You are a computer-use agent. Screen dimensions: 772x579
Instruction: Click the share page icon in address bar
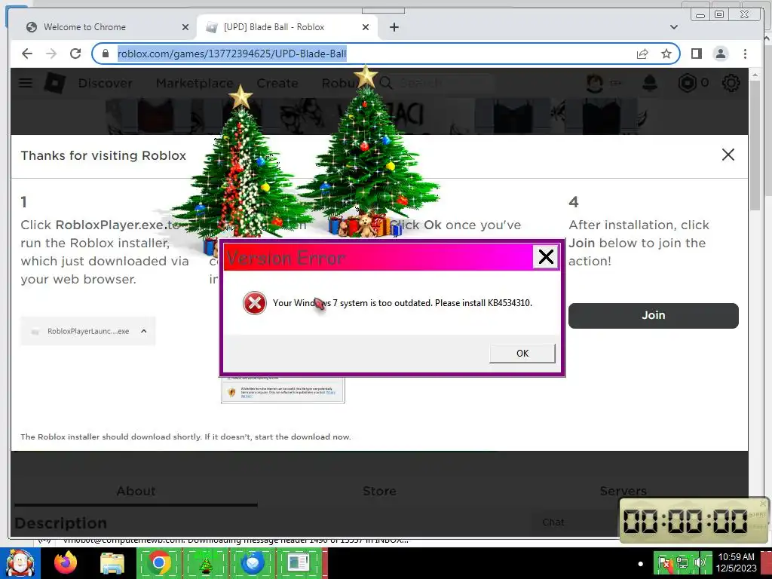pyautogui.click(x=642, y=54)
